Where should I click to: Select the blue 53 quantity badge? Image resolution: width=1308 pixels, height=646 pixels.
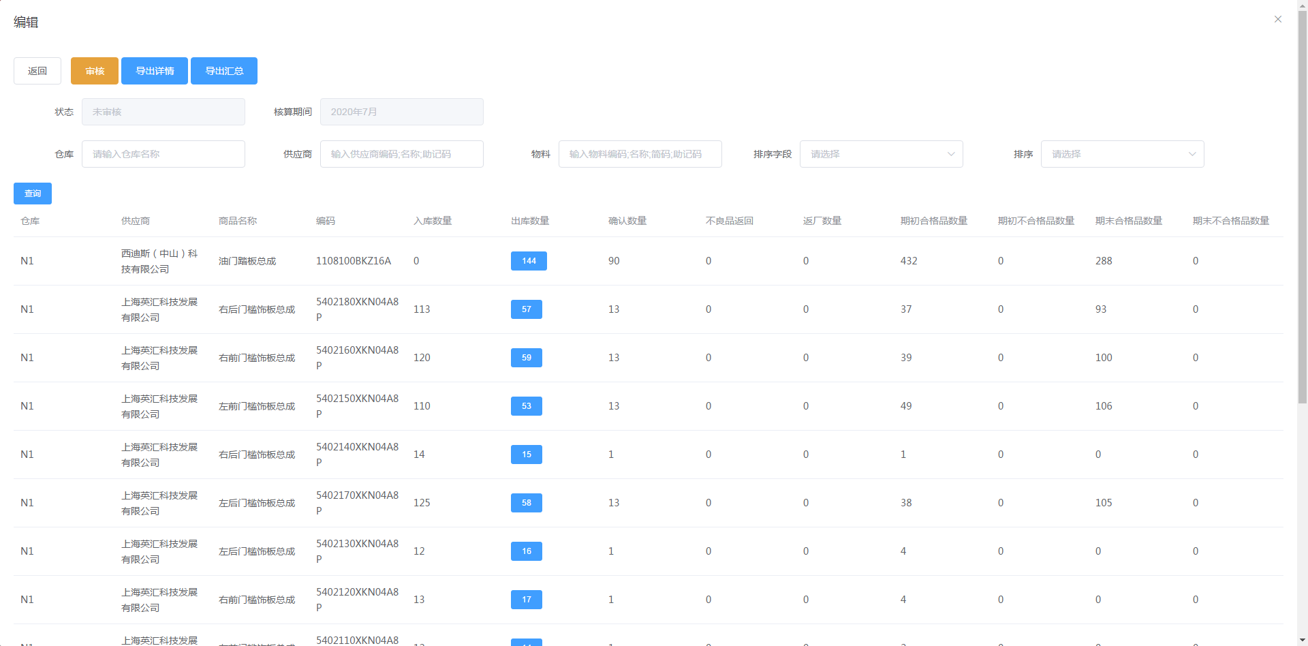[527, 406]
